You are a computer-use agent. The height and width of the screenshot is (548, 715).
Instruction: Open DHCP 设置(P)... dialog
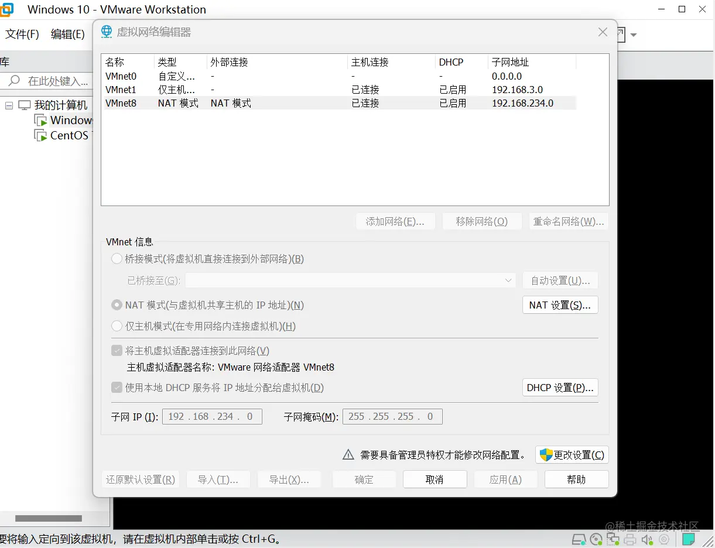coord(560,388)
